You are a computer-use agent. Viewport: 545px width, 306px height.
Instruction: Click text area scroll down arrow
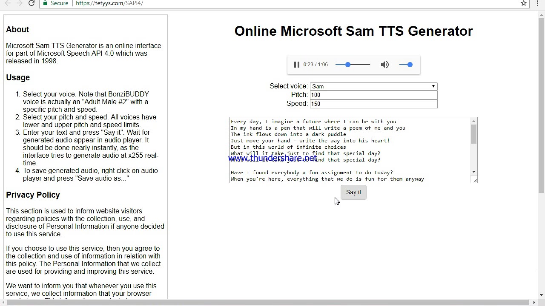(x=473, y=172)
